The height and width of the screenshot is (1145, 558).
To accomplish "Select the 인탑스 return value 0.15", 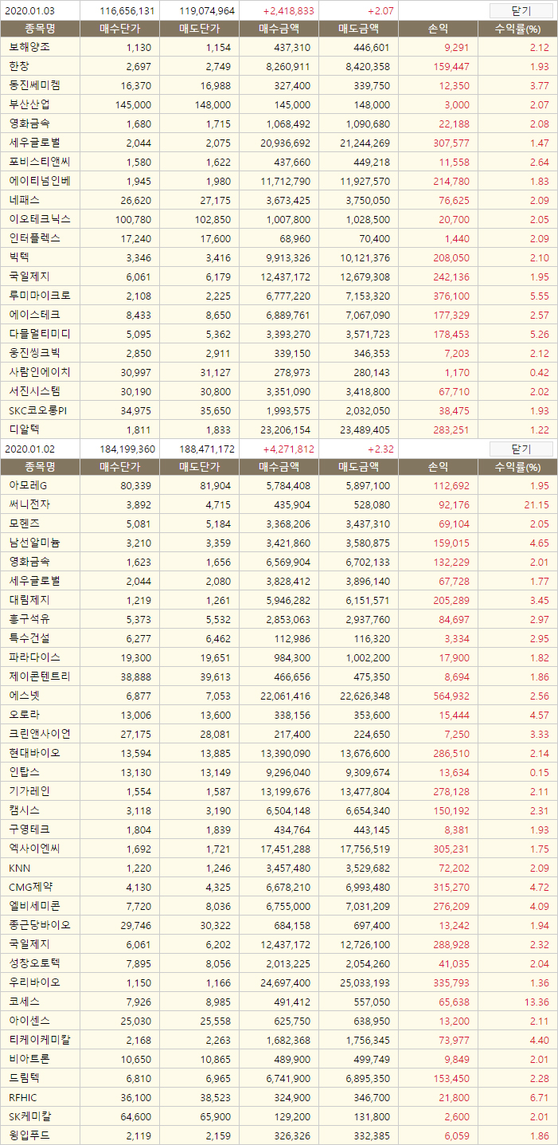I will pos(540,772).
